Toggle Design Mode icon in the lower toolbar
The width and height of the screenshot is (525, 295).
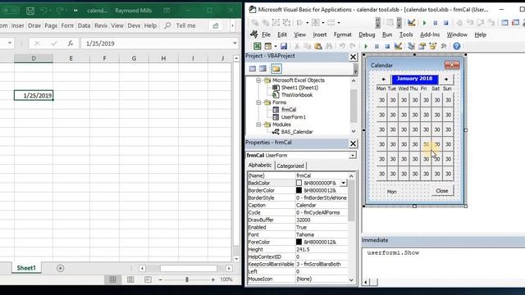pos(398,46)
